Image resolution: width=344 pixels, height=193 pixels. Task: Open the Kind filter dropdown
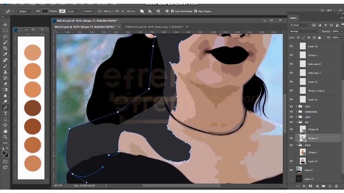pos(299,25)
